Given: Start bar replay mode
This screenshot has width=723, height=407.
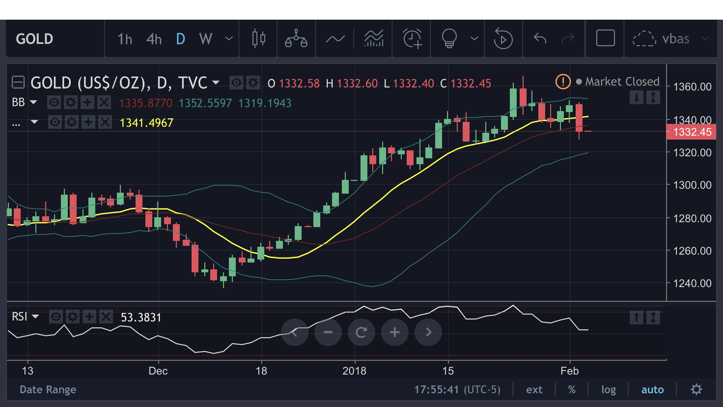Looking at the screenshot, I should (x=503, y=39).
